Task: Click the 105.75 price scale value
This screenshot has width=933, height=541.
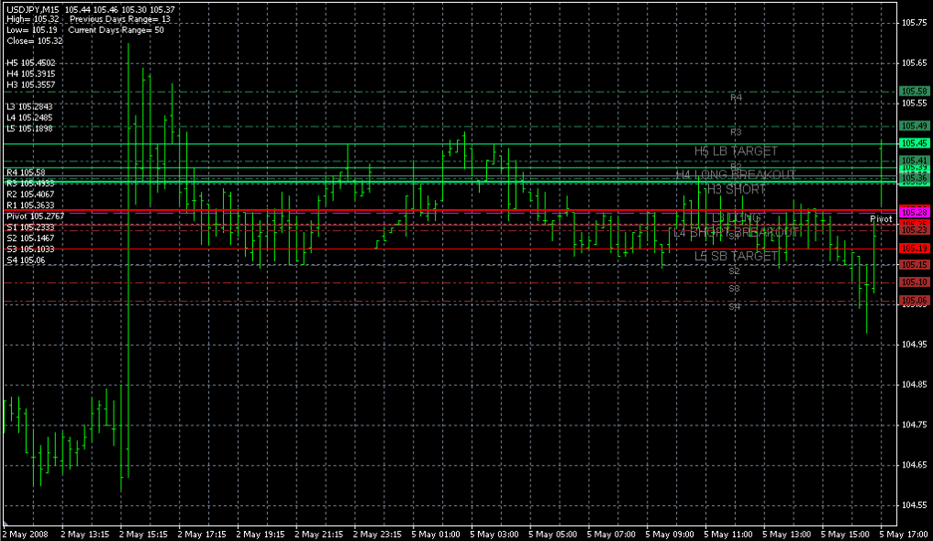Action: [913, 23]
